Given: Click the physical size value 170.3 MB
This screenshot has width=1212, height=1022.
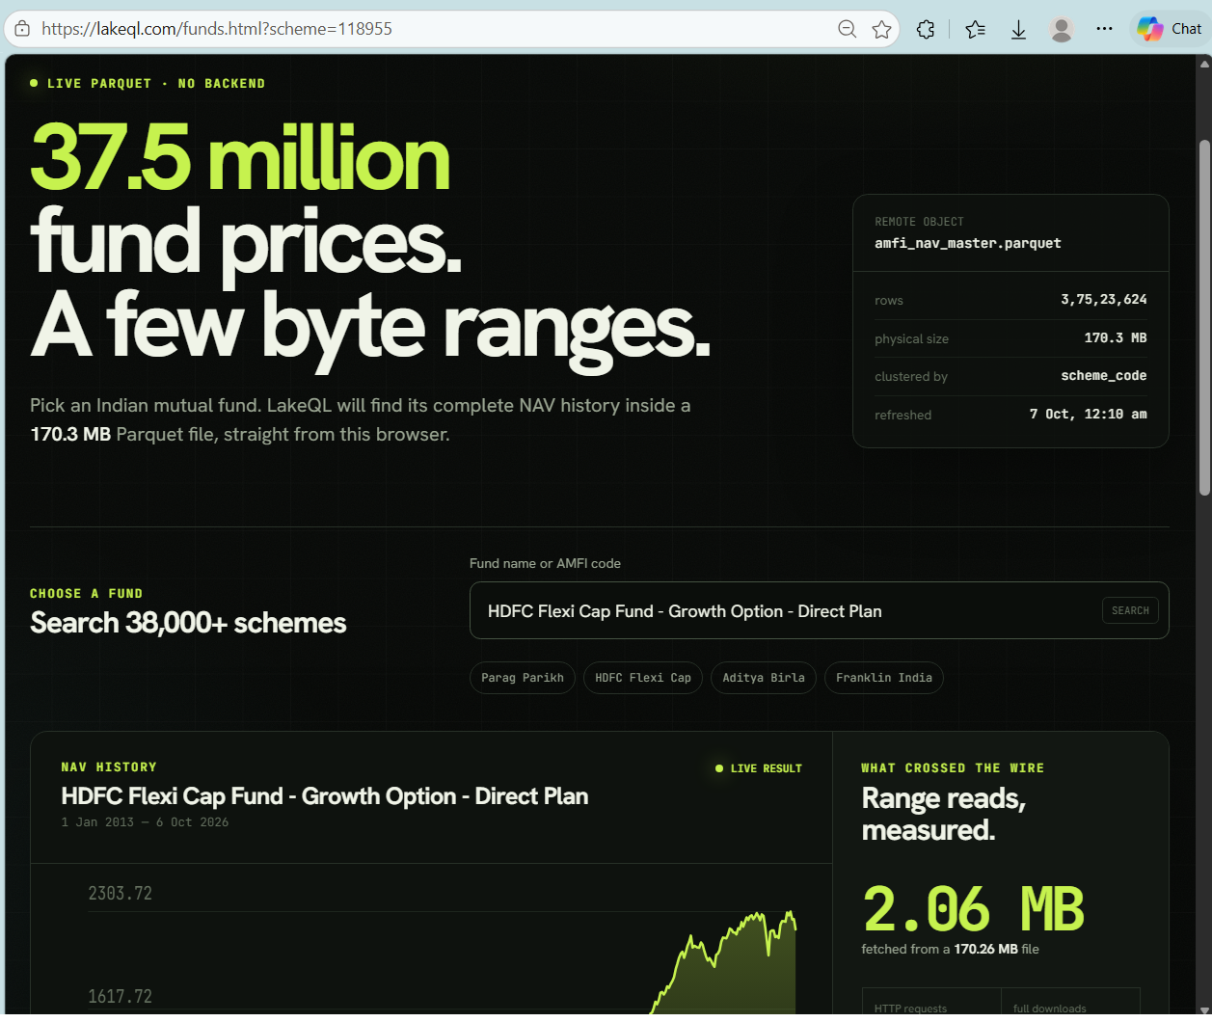Looking at the screenshot, I should (x=1116, y=338).
